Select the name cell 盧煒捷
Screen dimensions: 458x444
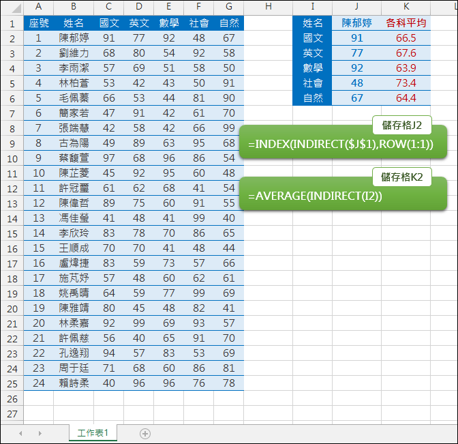(x=74, y=263)
